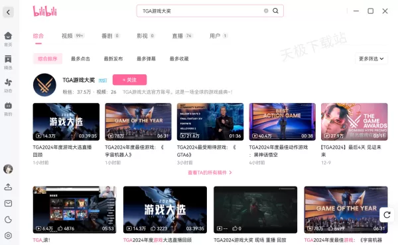Open the Home page from sidebar

[8, 39]
